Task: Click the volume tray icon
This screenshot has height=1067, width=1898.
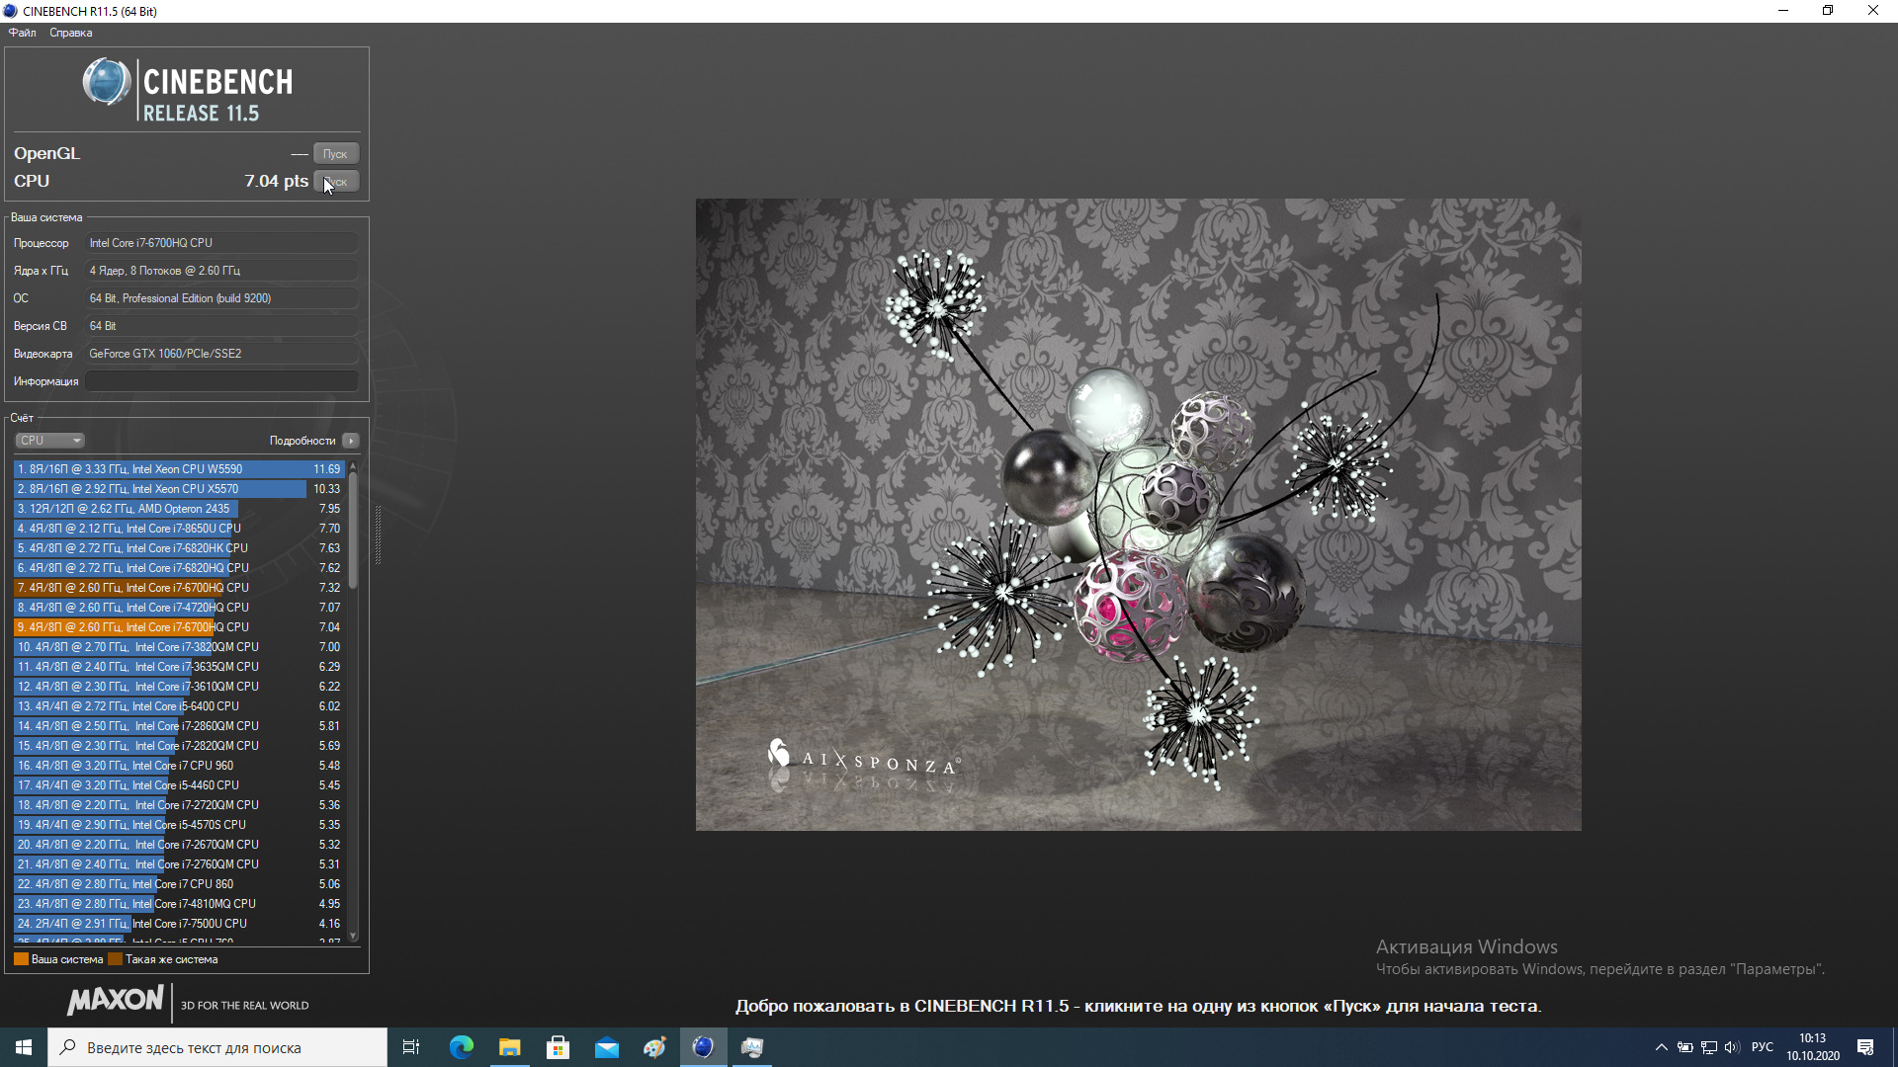Action: (x=1732, y=1047)
